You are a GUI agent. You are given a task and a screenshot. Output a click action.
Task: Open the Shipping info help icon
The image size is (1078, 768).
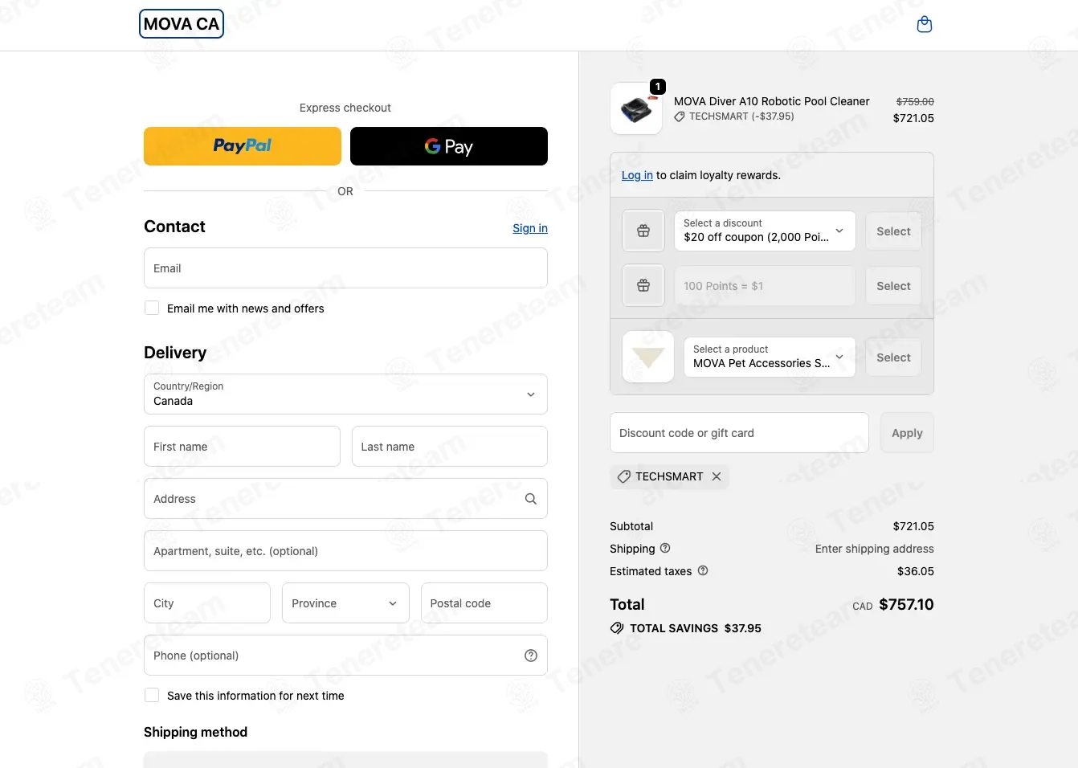click(x=665, y=549)
